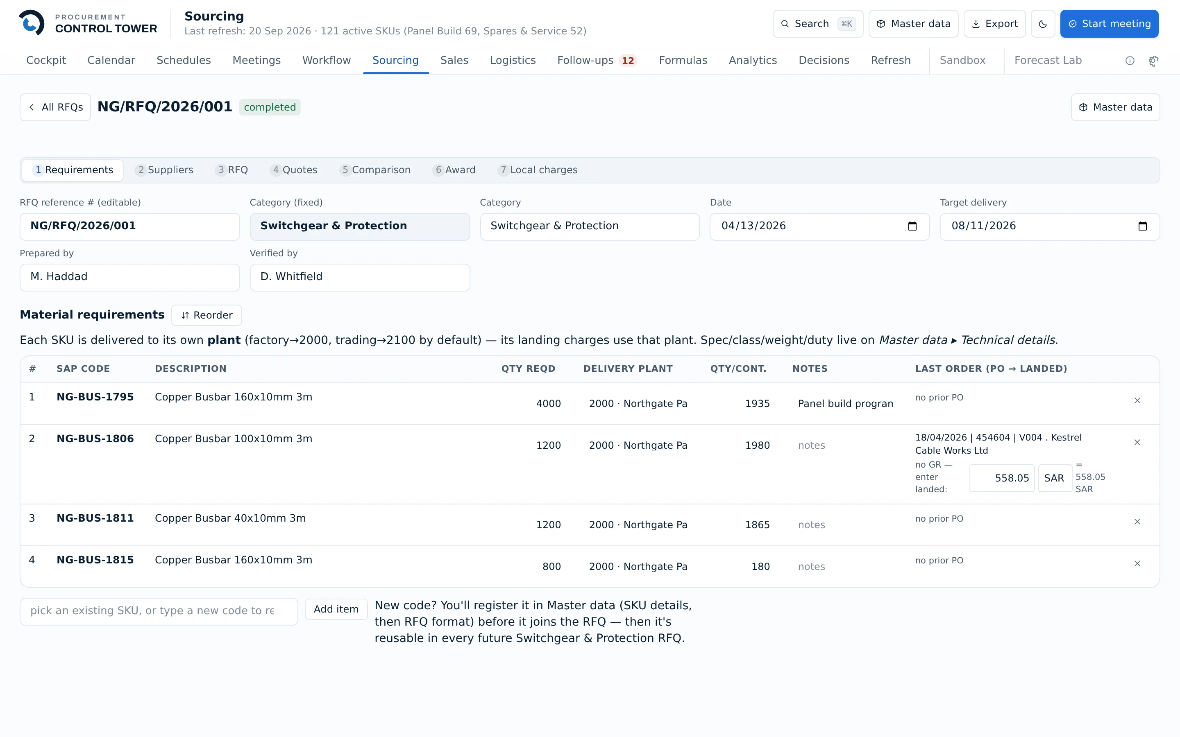Image resolution: width=1180 pixels, height=737 pixels.
Task: Open the Formulas tab
Action: click(x=683, y=61)
